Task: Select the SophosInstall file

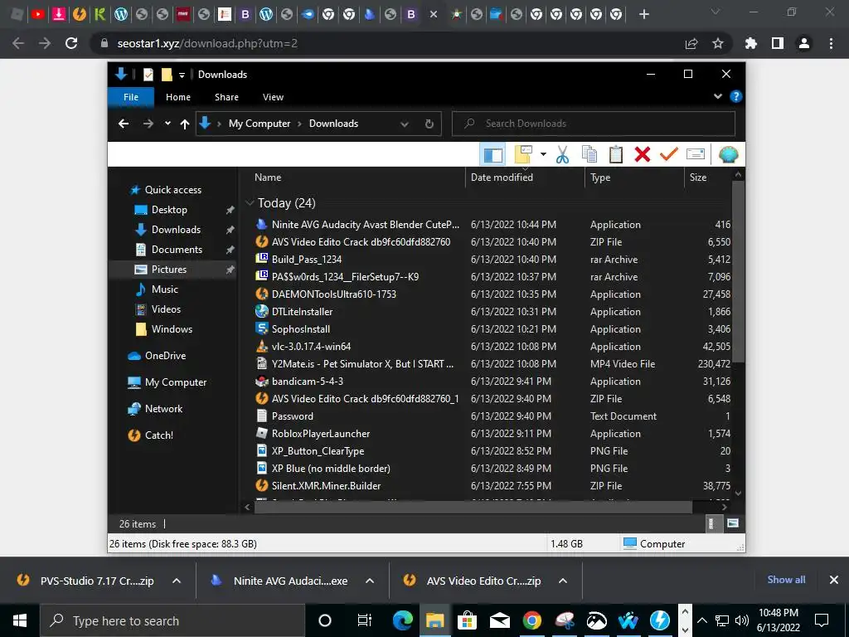Action: click(300, 328)
